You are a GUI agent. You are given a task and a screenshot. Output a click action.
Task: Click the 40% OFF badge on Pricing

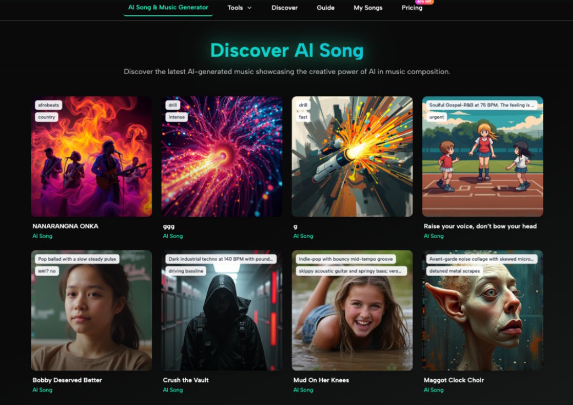[x=424, y=2]
